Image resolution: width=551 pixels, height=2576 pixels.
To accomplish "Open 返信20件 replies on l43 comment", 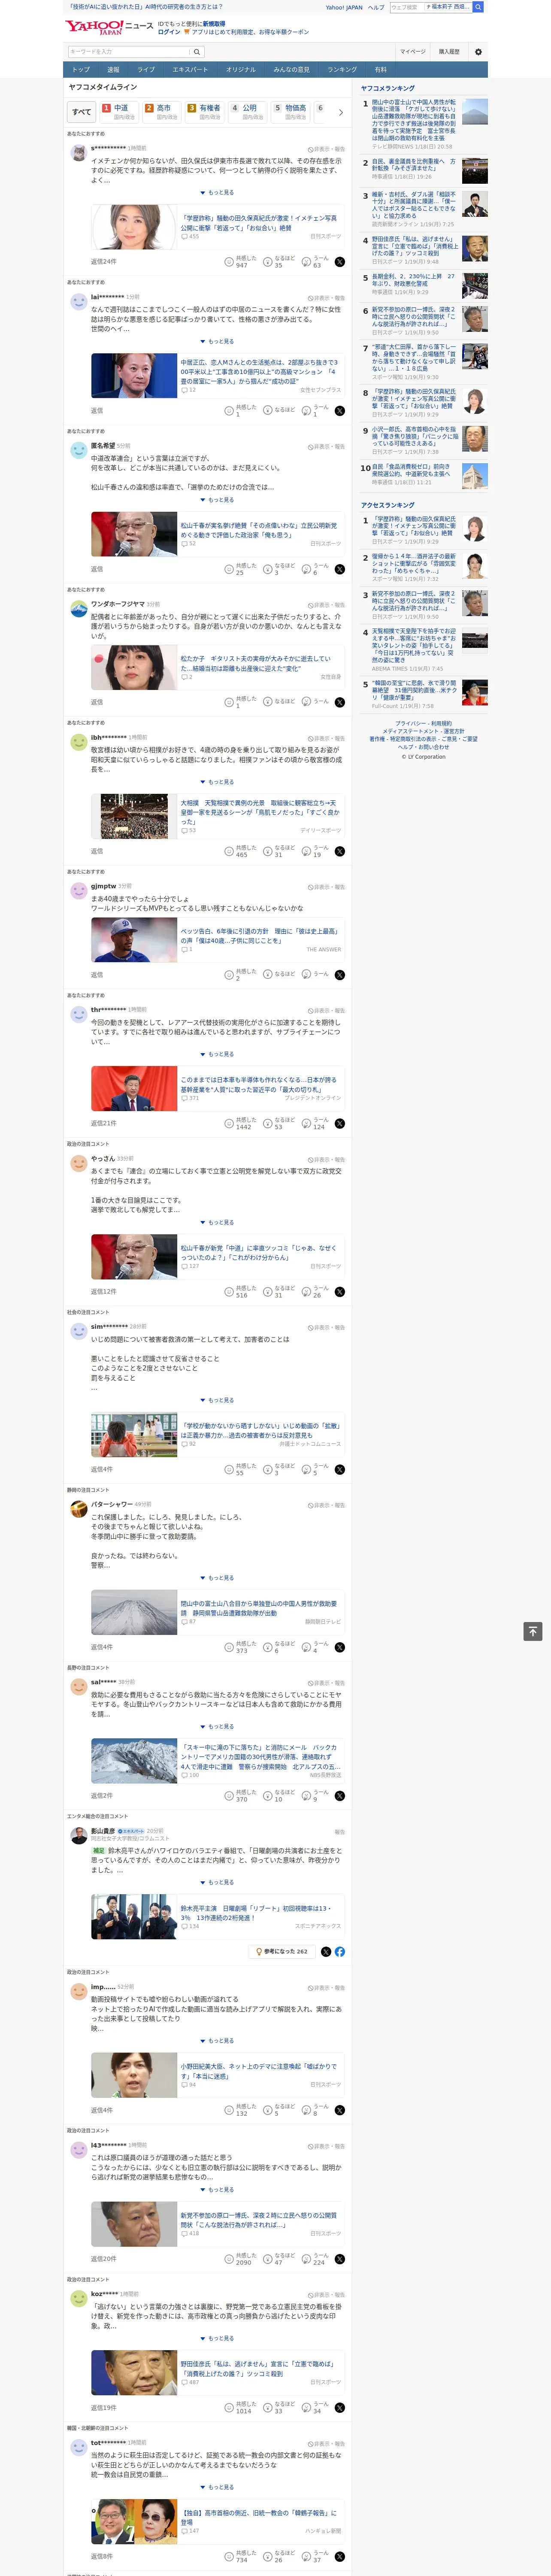I will (103, 2259).
